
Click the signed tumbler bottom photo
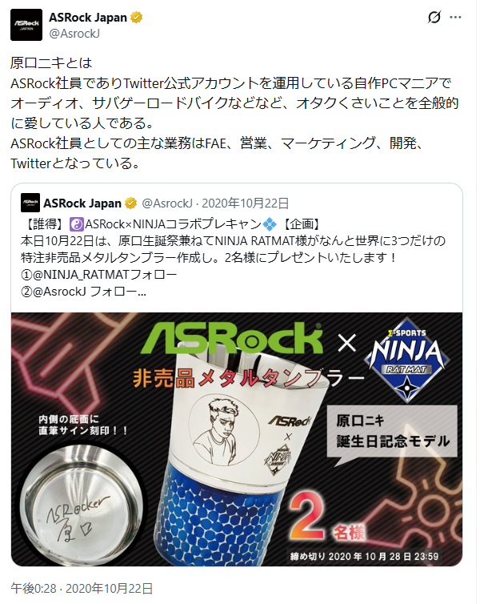pyautogui.click(x=81, y=505)
